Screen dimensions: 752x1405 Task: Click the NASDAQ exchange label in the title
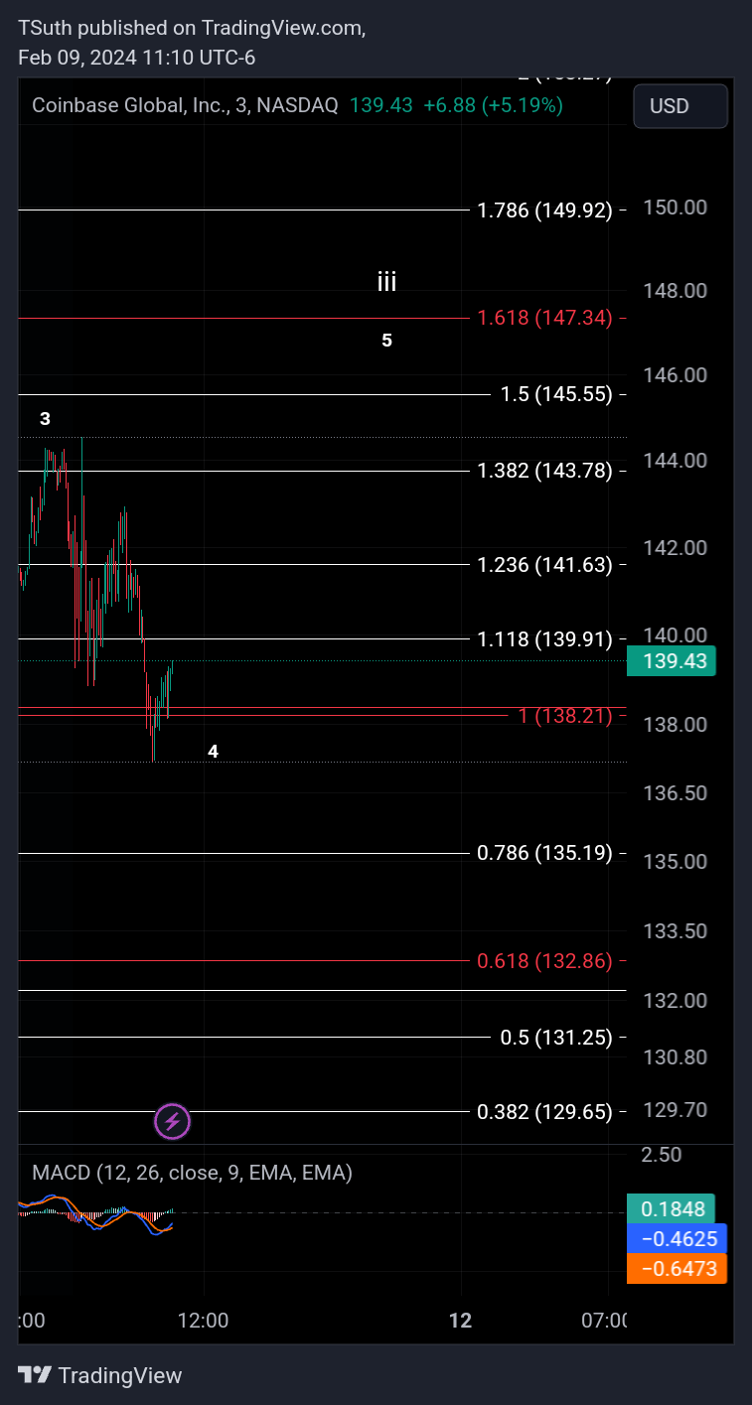click(x=297, y=105)
